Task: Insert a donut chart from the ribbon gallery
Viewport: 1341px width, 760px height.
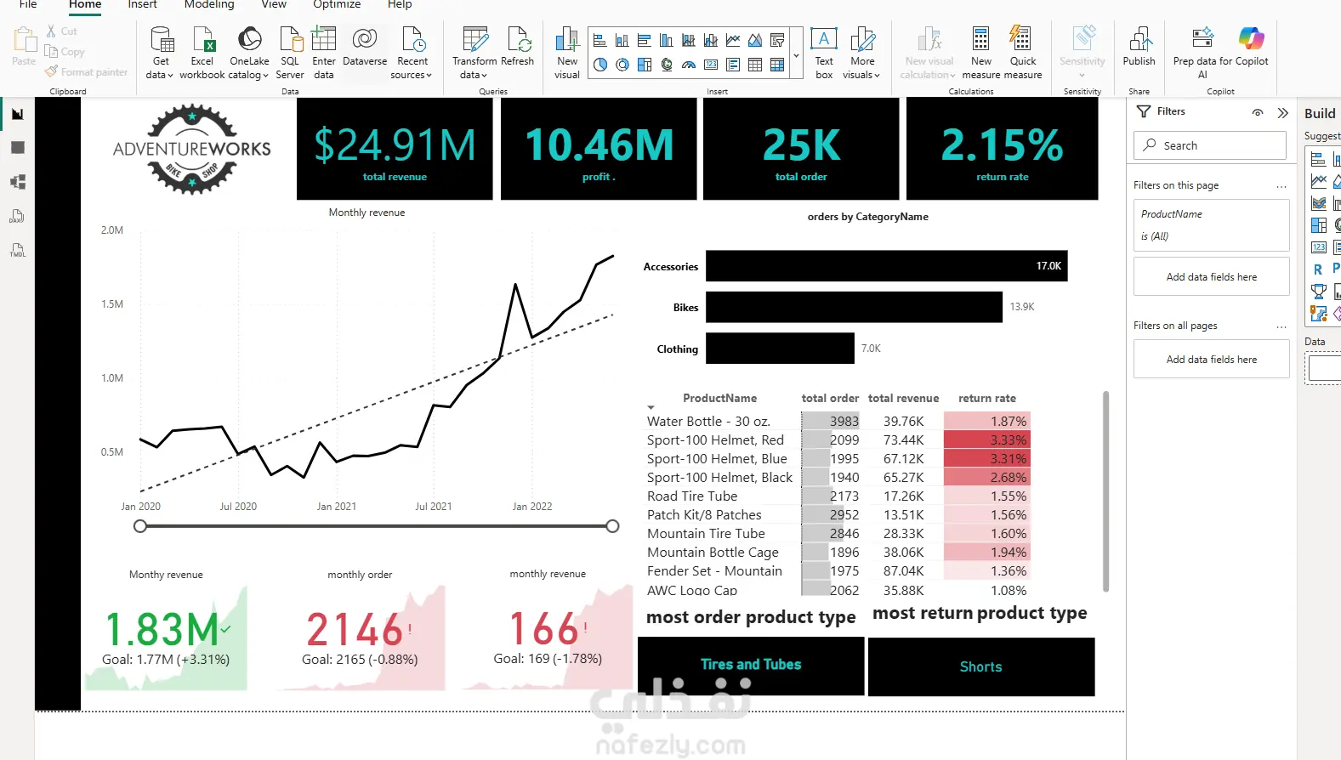Action: click(622, 65)
